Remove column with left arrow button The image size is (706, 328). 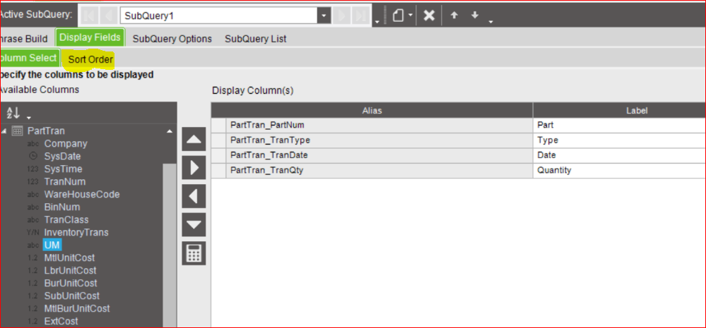click(x=194, y=196)
